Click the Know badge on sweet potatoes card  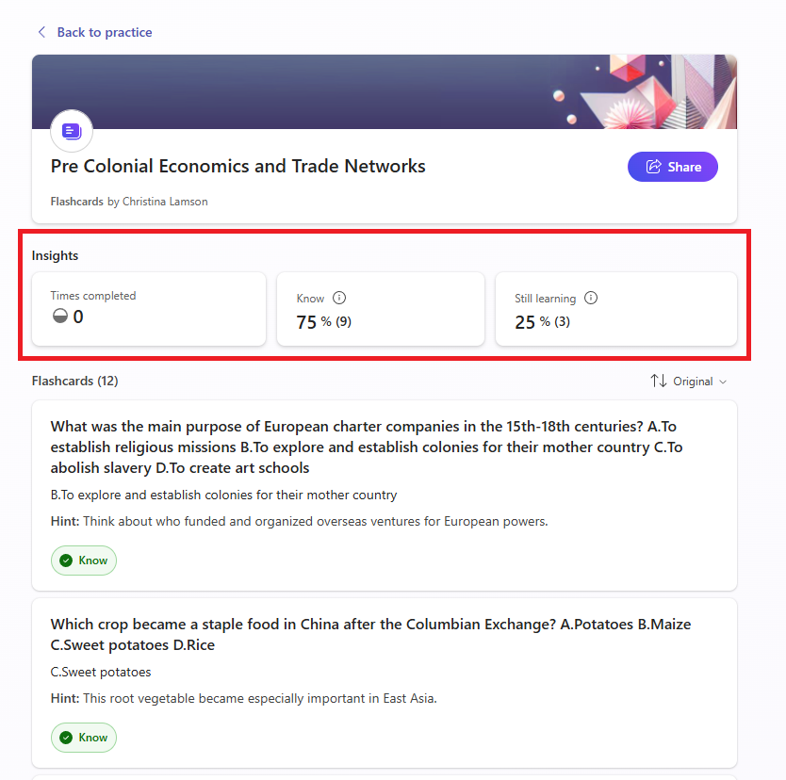click(84, 738)
